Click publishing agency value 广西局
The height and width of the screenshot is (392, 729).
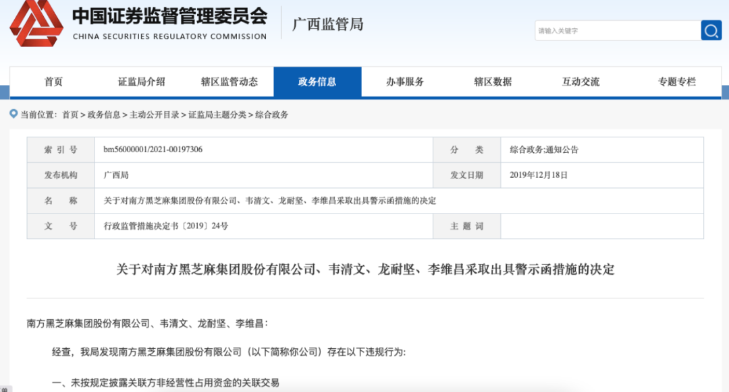coord(116,175)
